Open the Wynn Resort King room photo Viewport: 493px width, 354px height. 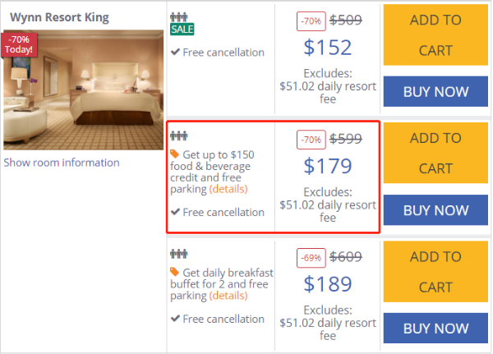[83, 90]
